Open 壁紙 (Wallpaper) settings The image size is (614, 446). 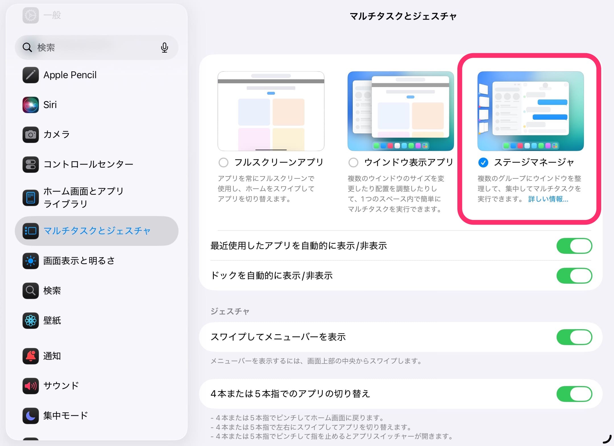tap(52, 320)
